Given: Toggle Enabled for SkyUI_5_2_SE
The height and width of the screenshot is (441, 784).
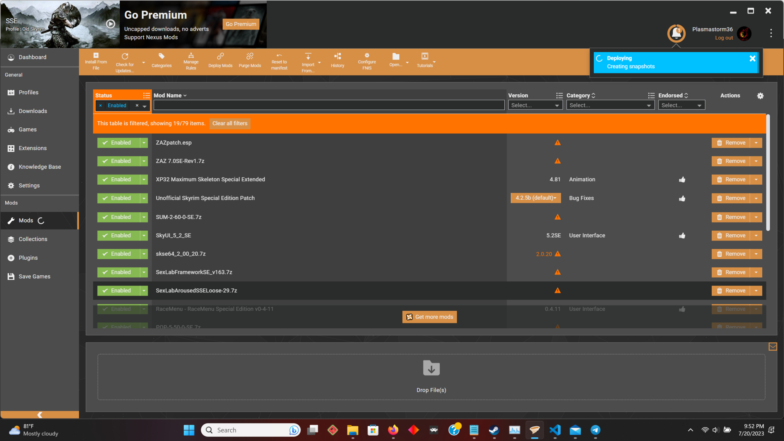Looking at the screenshot, I should pos(118,235).
